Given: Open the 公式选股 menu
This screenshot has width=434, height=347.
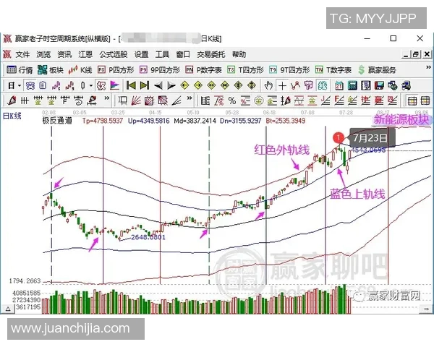Looking at the screenshot, I should [x=114, y=54].
